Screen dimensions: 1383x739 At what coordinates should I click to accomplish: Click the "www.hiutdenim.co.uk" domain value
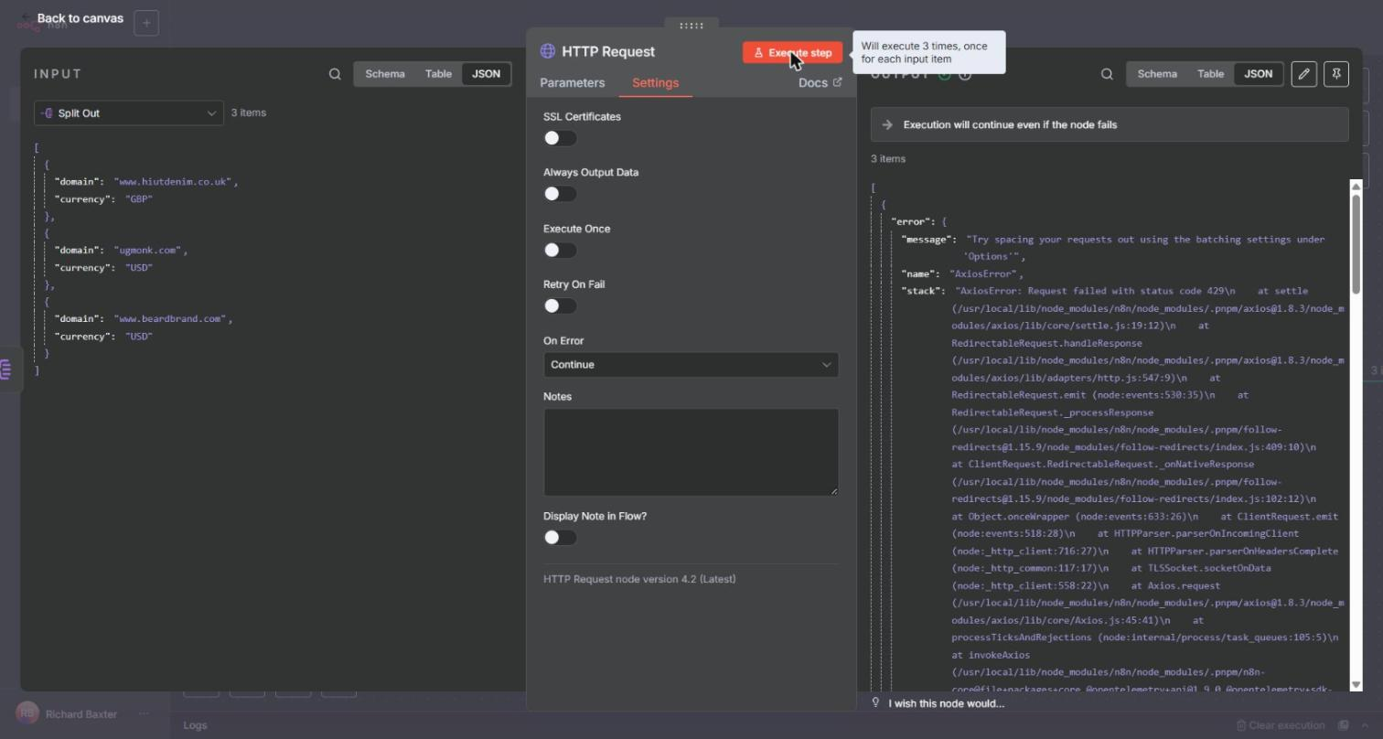[x=173, y=181]
